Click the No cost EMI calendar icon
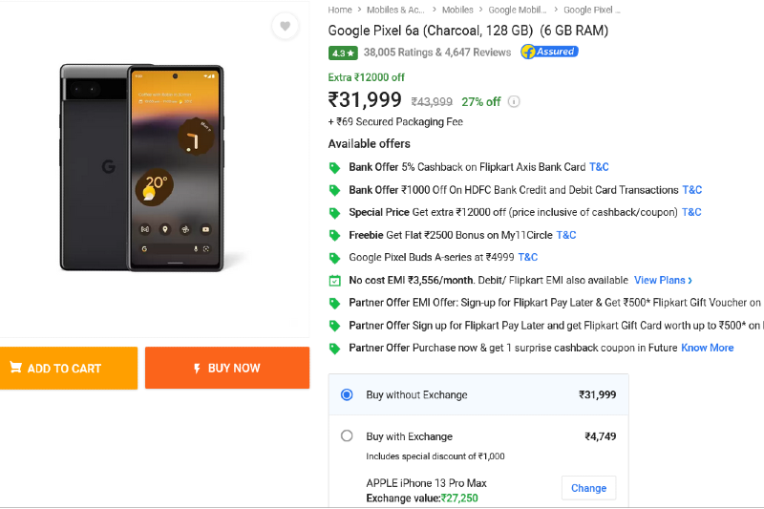This screenshot has height=509, width=764. (335, 281)
